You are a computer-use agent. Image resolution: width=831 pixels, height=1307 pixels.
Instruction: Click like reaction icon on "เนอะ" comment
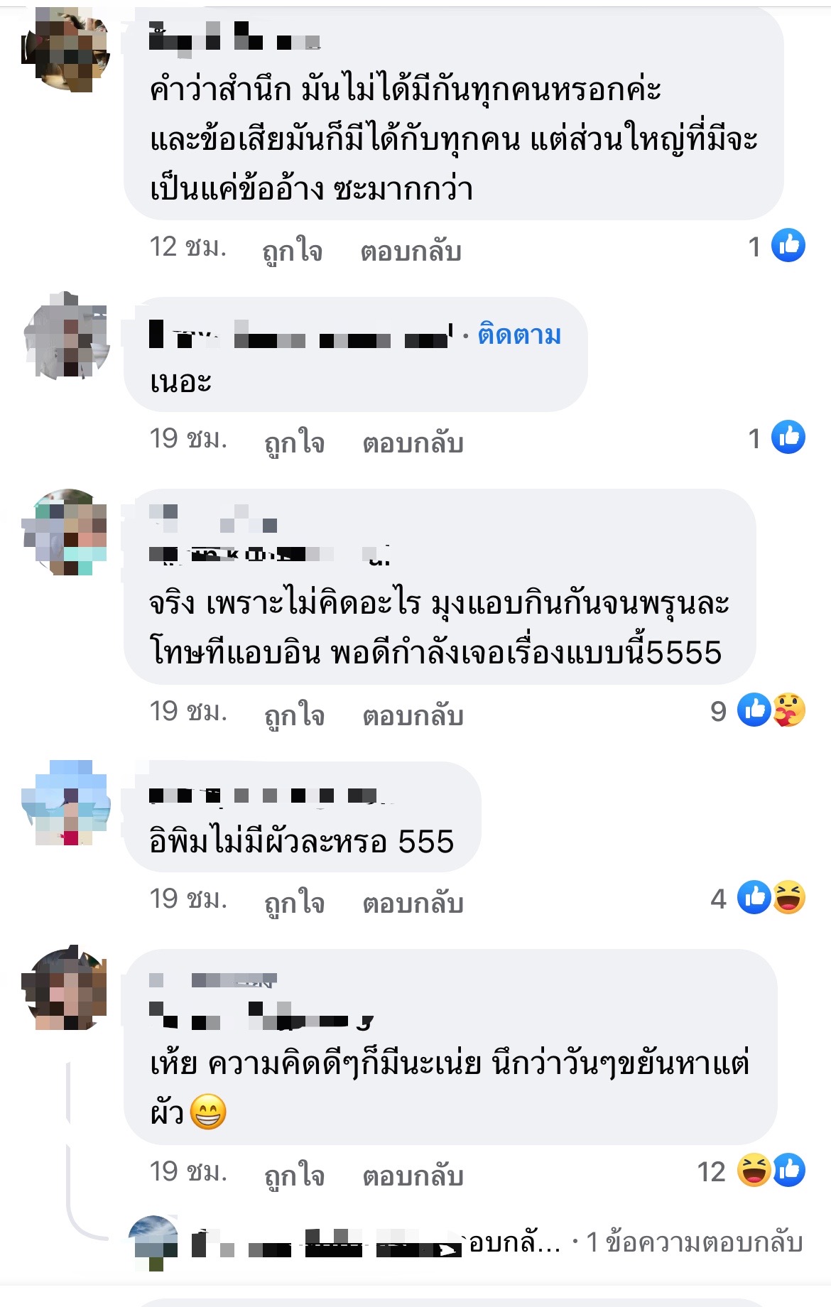tap(788, 438)
